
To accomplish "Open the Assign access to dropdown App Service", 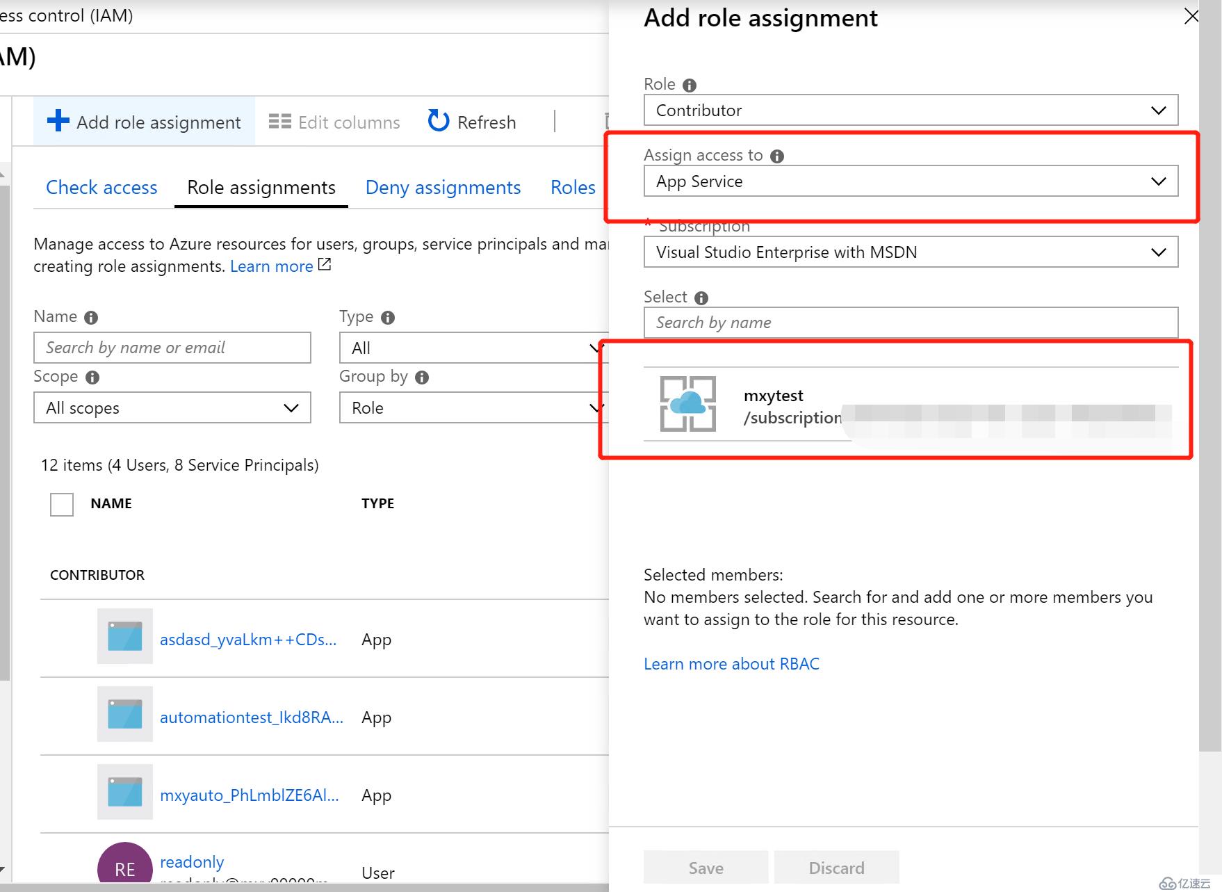I will pyautogui.click(x=911, y=181).
